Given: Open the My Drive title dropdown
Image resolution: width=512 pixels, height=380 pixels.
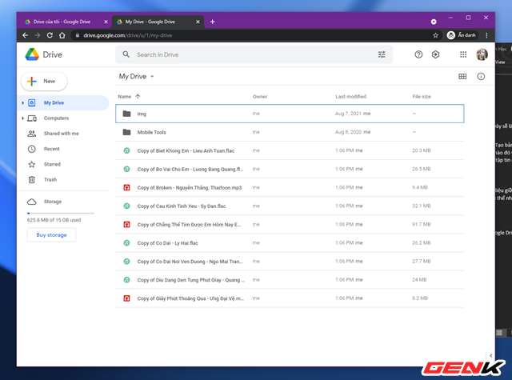Looking at the screenshot, I should coord(136,76).
